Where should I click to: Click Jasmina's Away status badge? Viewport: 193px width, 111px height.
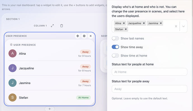[85, 81]
